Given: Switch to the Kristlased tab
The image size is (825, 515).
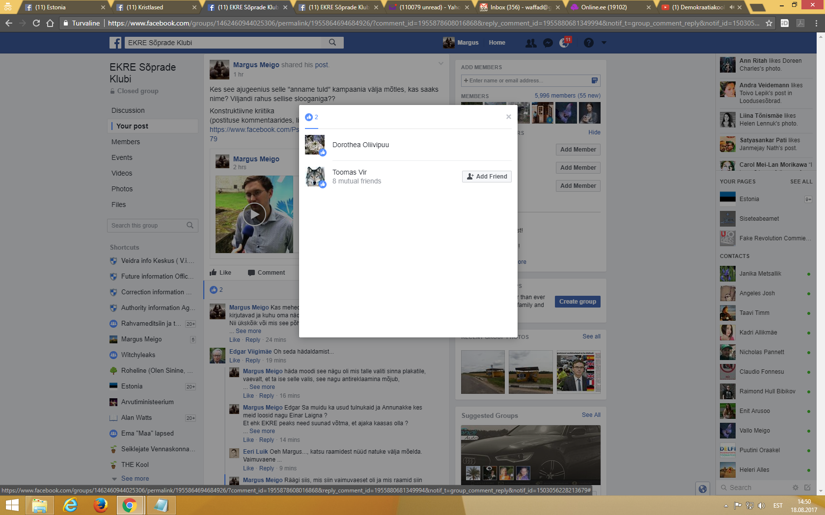Looking at the screenshot, I should tap(155, 7).
